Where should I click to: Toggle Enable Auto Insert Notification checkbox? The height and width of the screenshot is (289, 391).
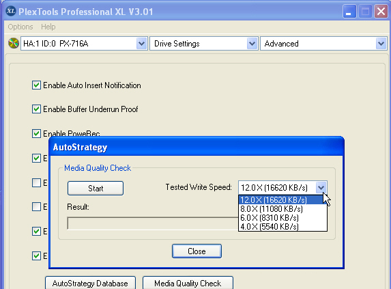(x=36, y=85)
